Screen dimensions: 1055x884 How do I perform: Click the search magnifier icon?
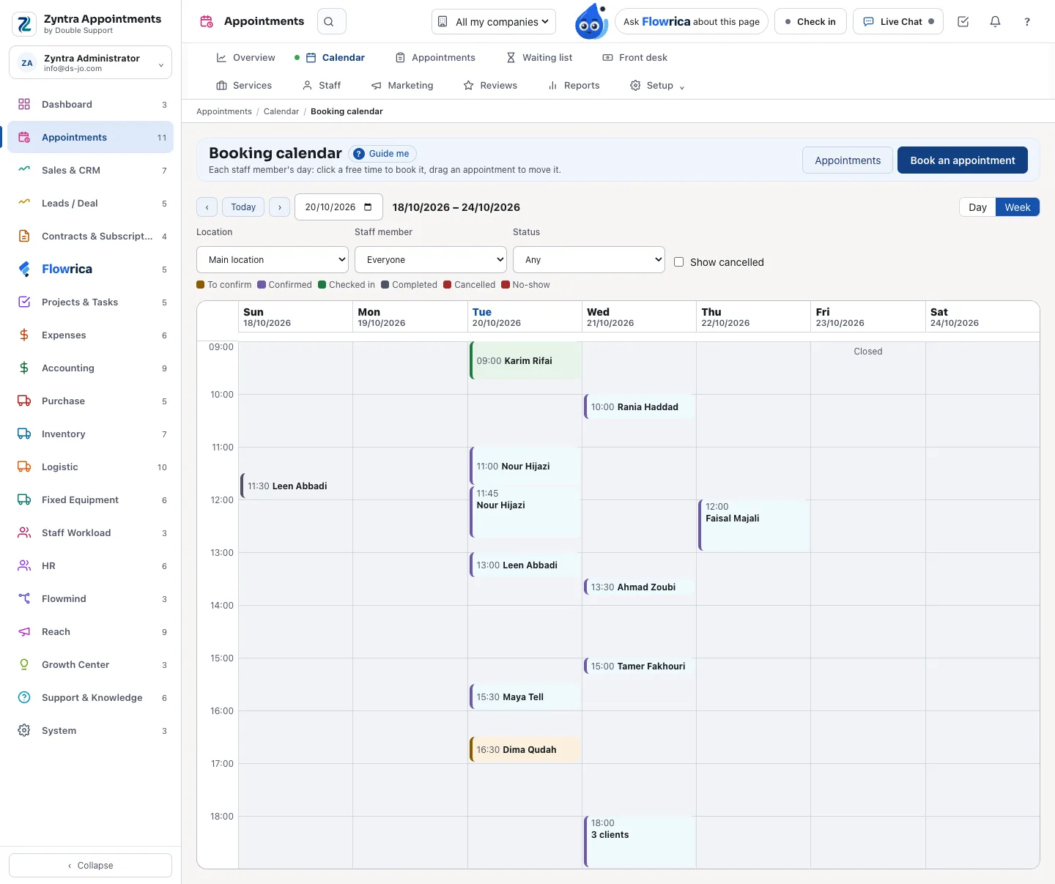tap(329, 22)
